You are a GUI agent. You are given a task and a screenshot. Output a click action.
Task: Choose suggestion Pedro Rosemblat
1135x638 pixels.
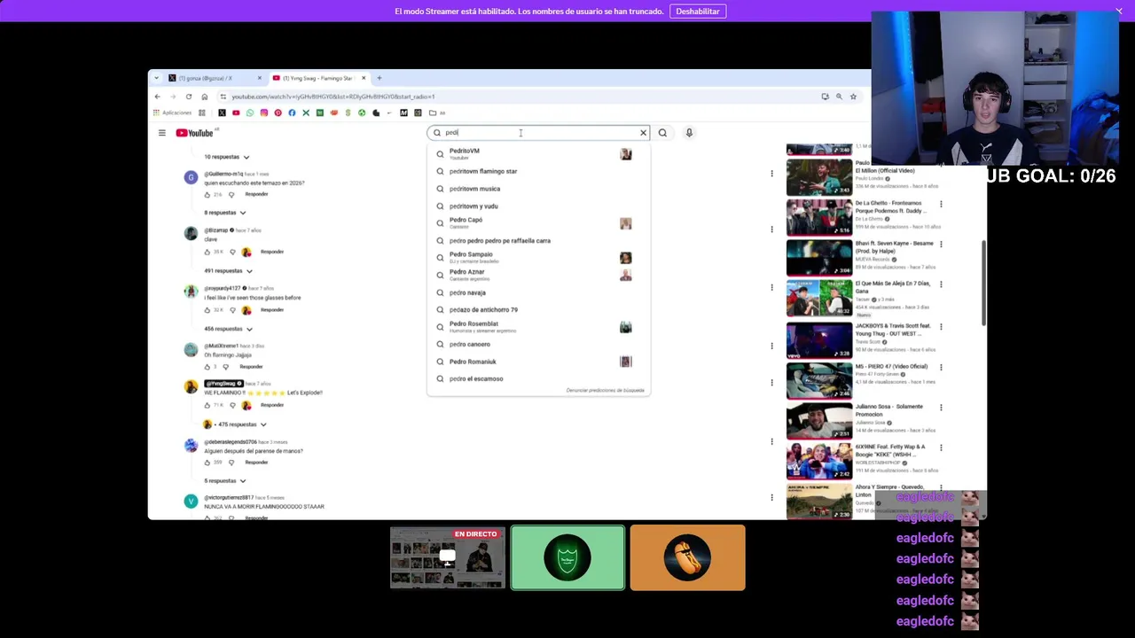pos(538,327)
